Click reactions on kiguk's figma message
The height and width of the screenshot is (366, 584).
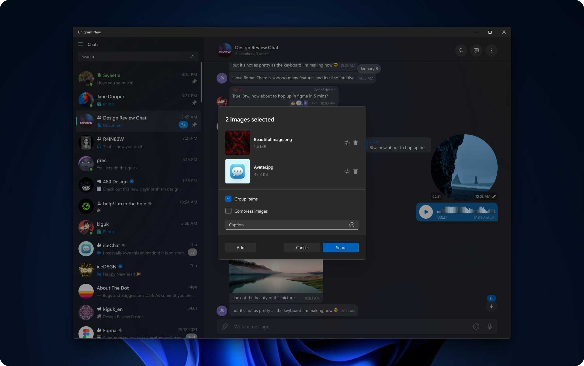(298, 103)
